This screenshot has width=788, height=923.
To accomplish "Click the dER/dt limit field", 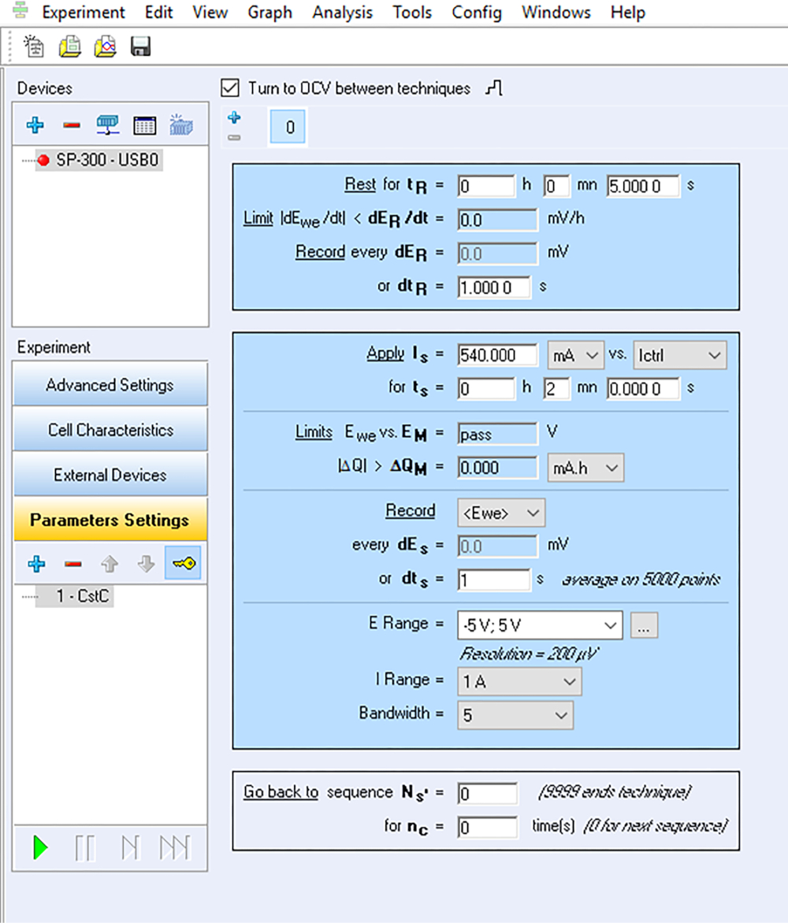I will tap(498, 221).
